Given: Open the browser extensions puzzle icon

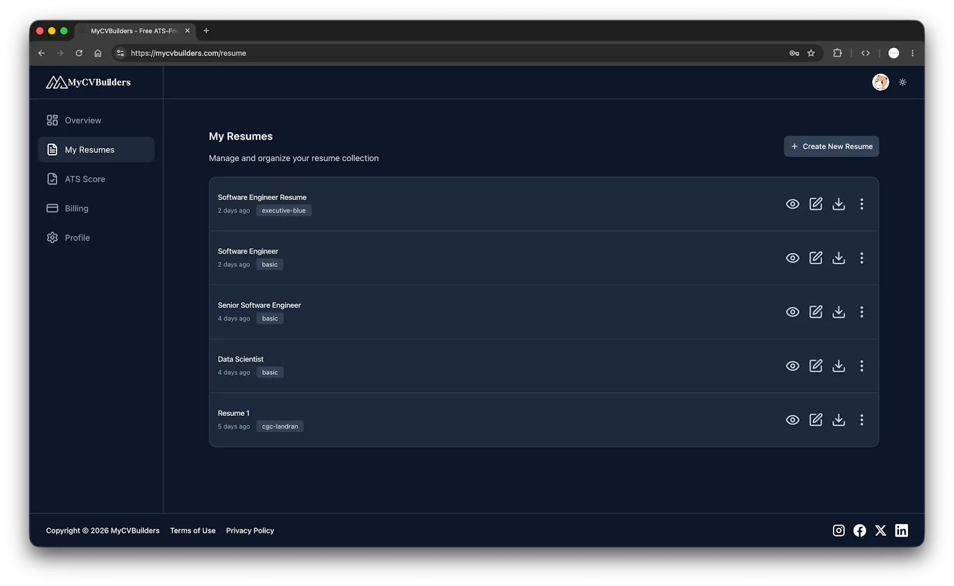Looking at the screenshot, I should click(837, 53).
